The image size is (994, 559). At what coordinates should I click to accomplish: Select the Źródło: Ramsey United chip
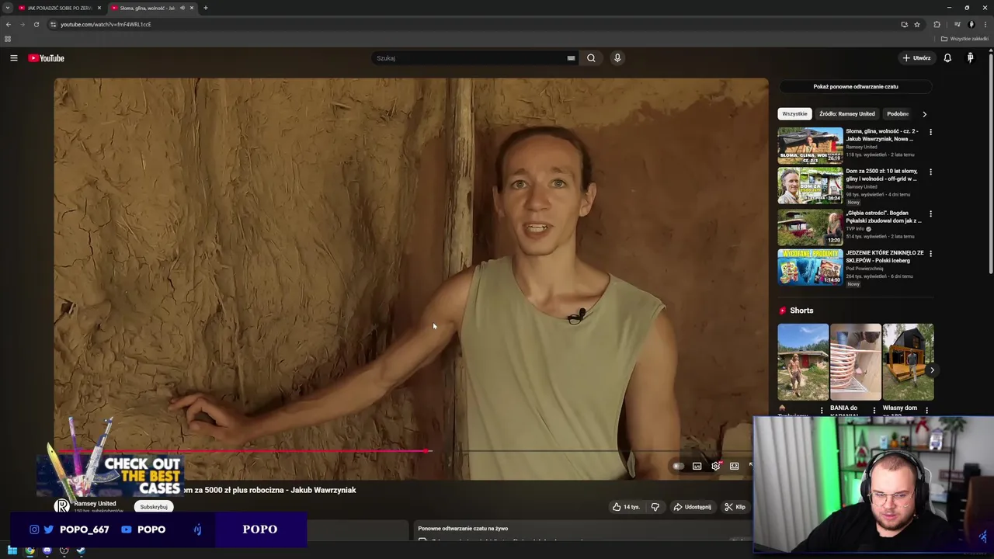click(x=846, y=114)
